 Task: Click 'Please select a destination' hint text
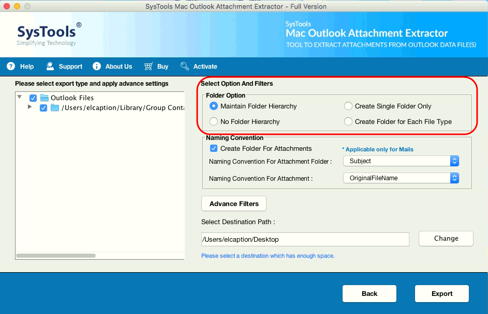268,256
